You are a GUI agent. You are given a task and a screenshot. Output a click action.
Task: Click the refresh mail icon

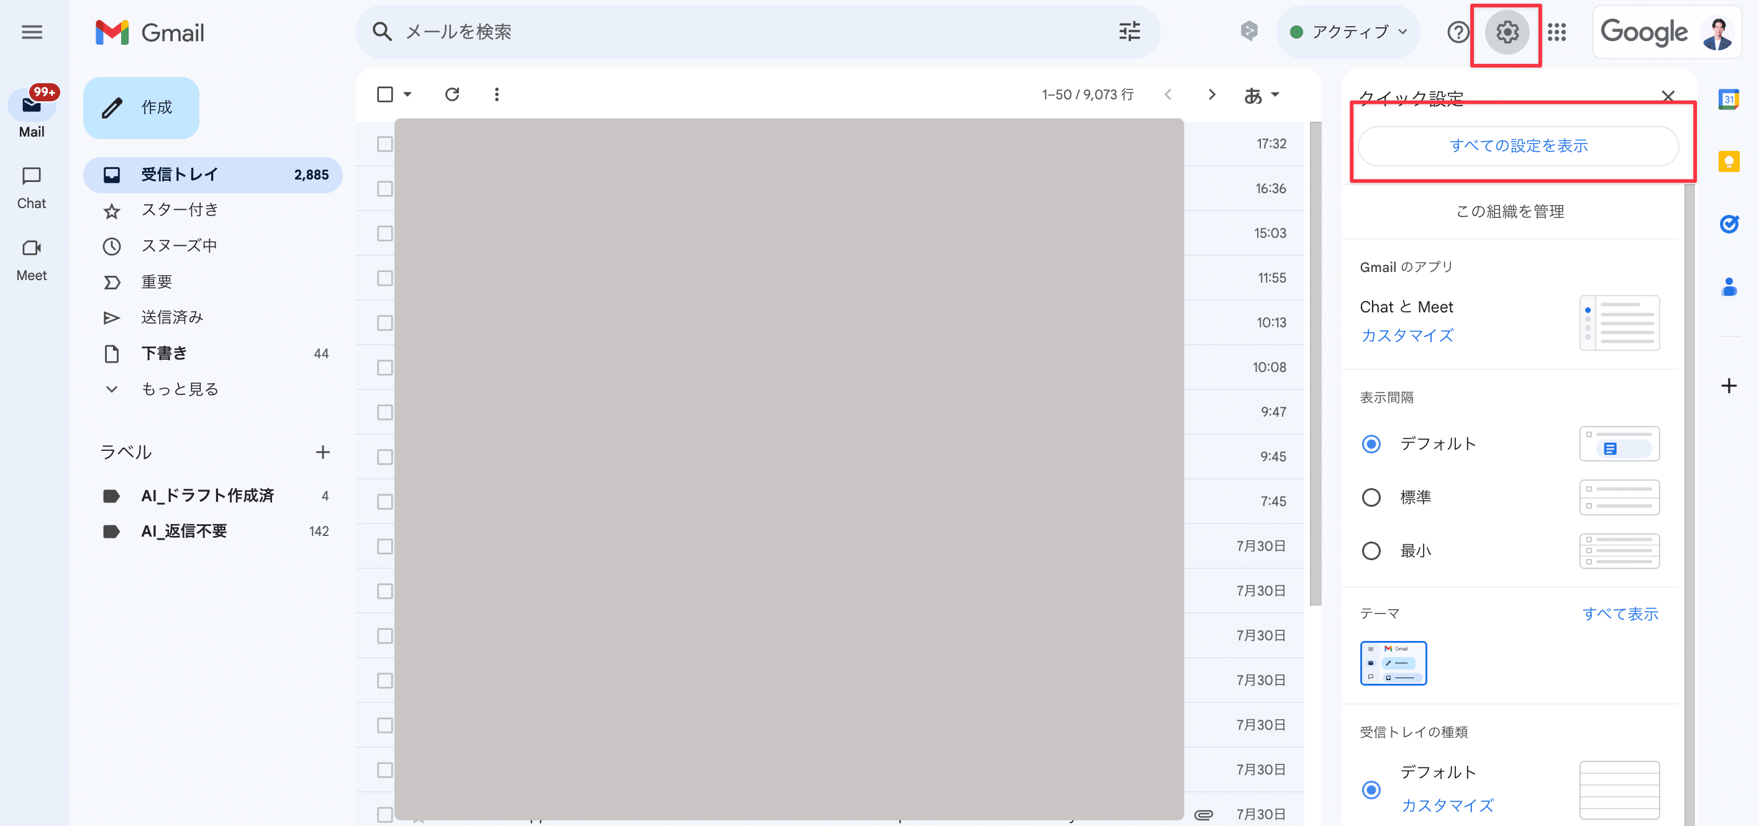click(x=452, y=94)
